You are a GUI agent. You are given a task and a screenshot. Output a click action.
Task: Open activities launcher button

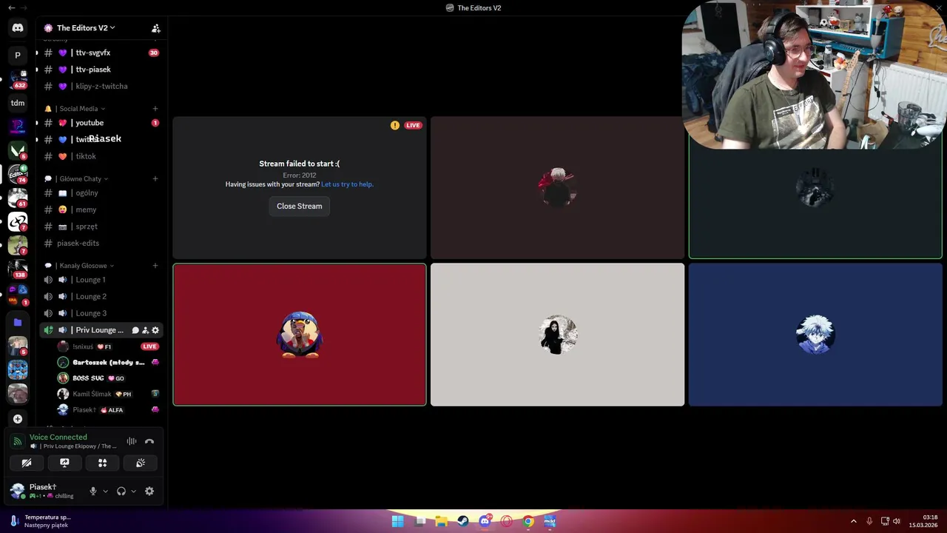tap(102, 463)
